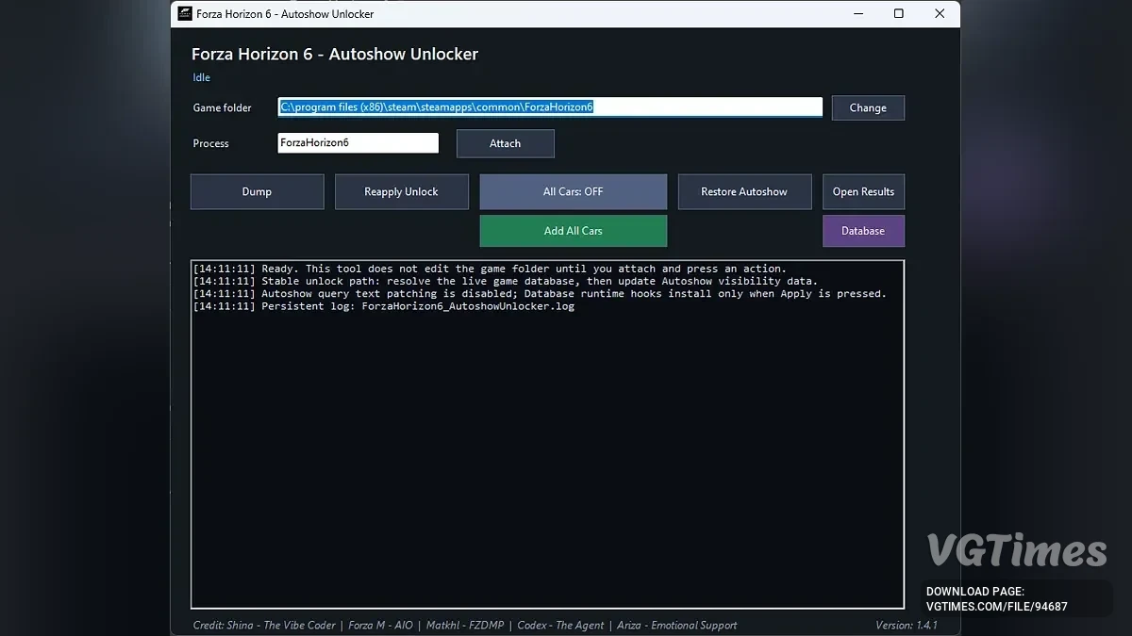The image size is (1132, 636).
Task: Click the 'Game folder' label
Action: [x=223, y=108]
